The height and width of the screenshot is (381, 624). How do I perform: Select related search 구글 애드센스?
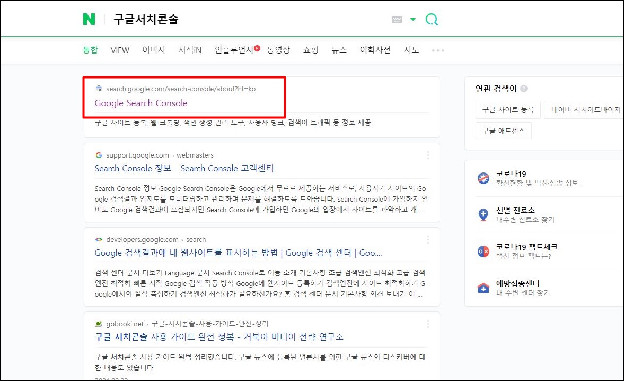[x=504, y=131]
